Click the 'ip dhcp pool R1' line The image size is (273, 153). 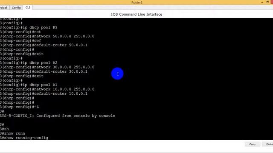click(x=29, y=85)
